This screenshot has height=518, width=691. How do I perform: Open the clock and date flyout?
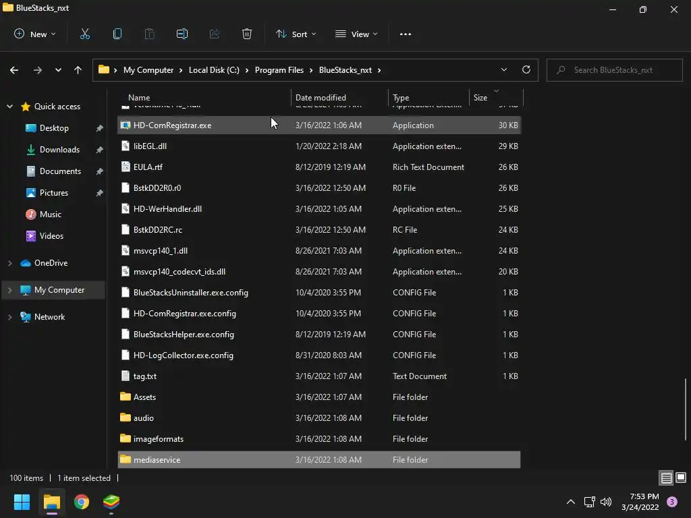[x=640, y=502]
